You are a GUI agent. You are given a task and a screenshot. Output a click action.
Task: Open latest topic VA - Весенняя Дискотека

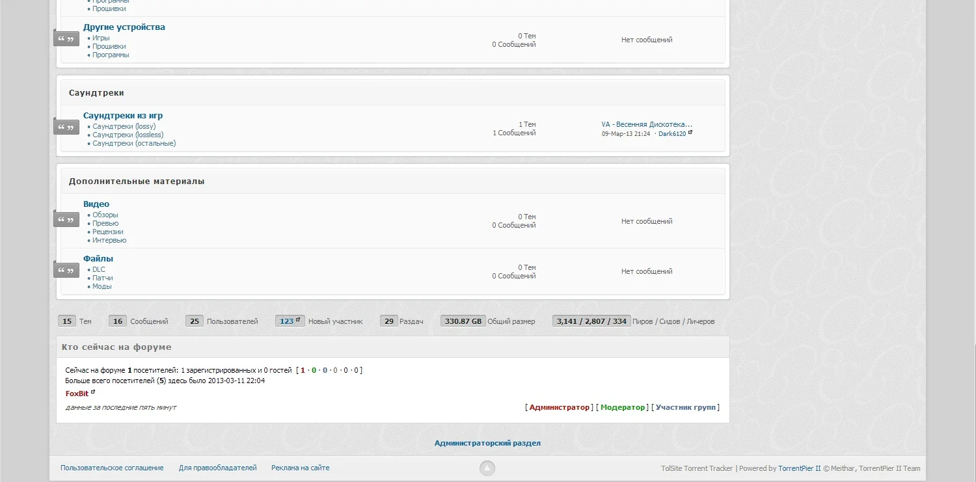[647, 124]
